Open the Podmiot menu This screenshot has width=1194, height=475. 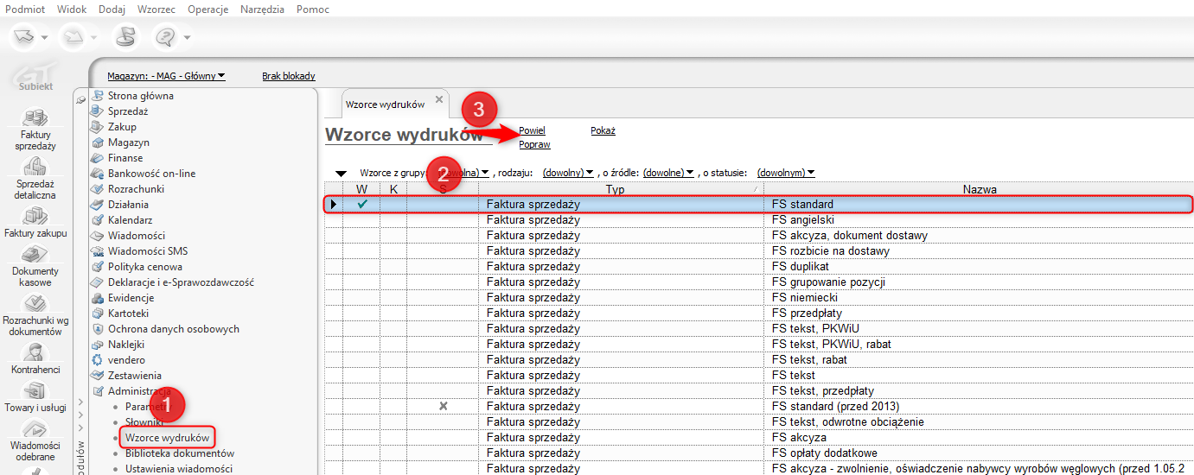[26, 9]
